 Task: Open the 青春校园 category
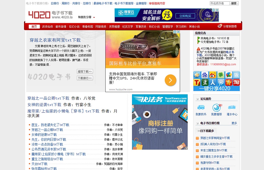click(x=88, y=27)
